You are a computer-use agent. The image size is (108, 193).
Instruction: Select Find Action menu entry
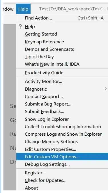(62, 18)
